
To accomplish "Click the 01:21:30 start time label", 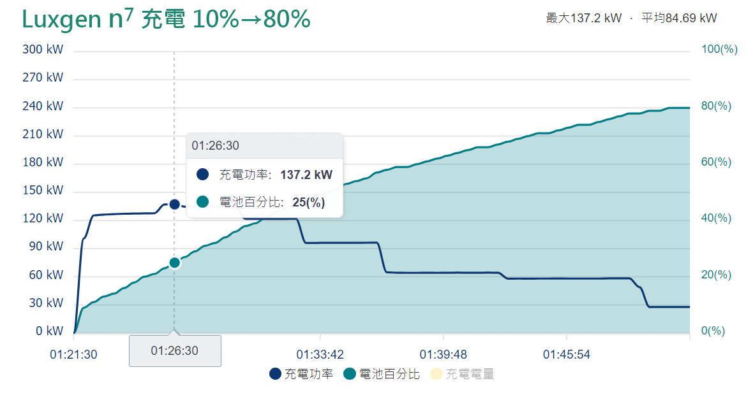I will 74,354.
